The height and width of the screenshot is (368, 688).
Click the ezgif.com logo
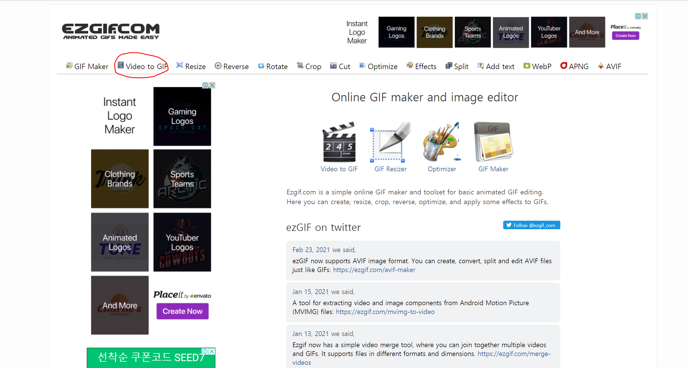[111, 31]
